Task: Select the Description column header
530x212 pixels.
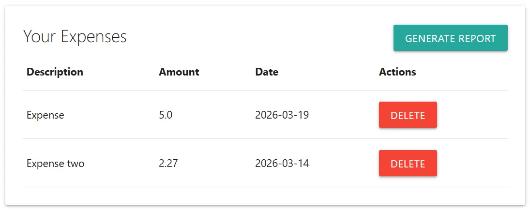Action: point(55,72)
